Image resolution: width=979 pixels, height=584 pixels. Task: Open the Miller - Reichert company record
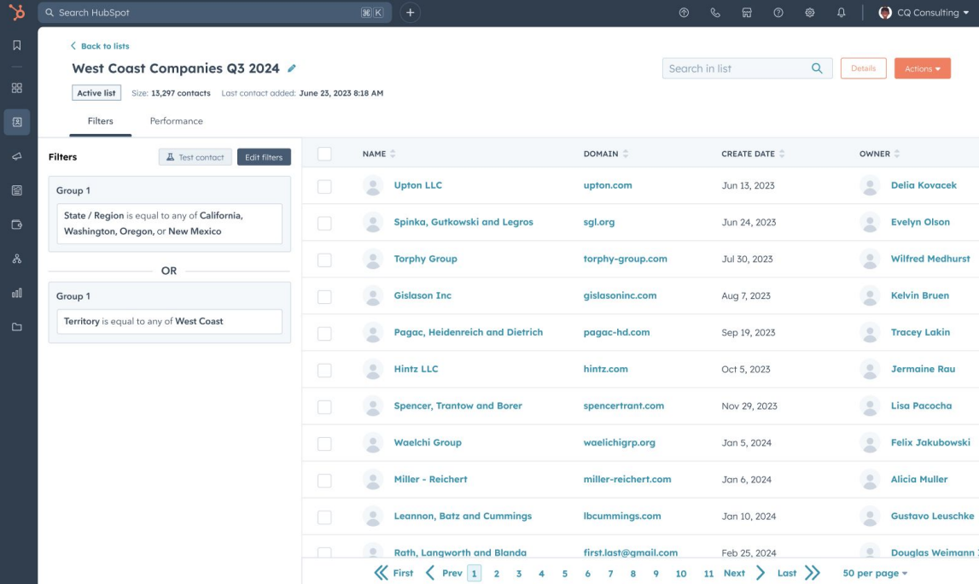(430, 479)
